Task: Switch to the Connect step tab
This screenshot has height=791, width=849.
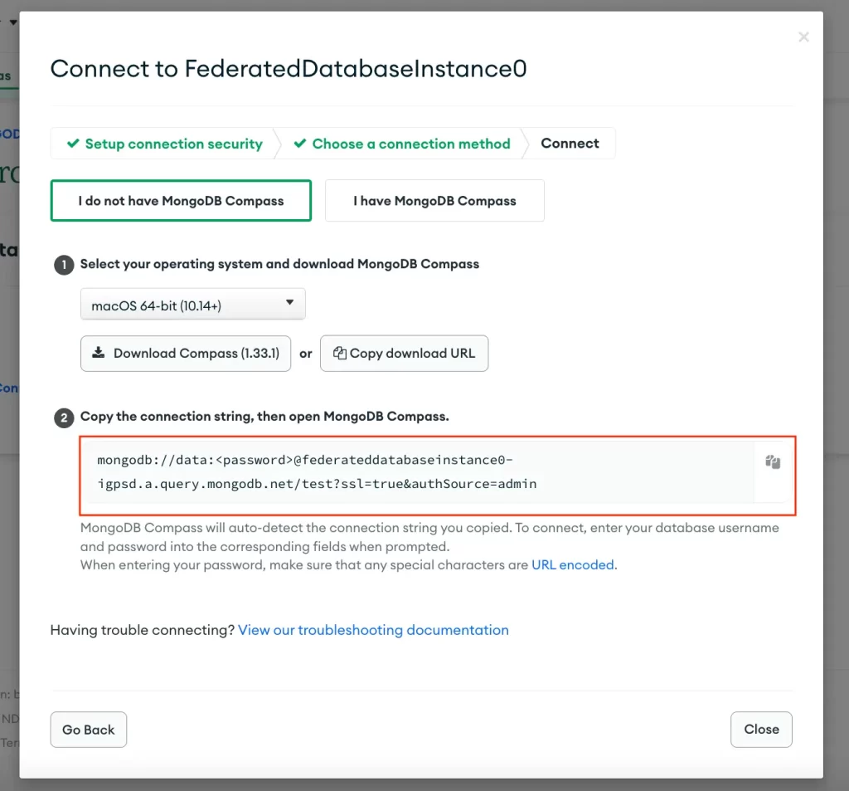Action: [570, 143]
